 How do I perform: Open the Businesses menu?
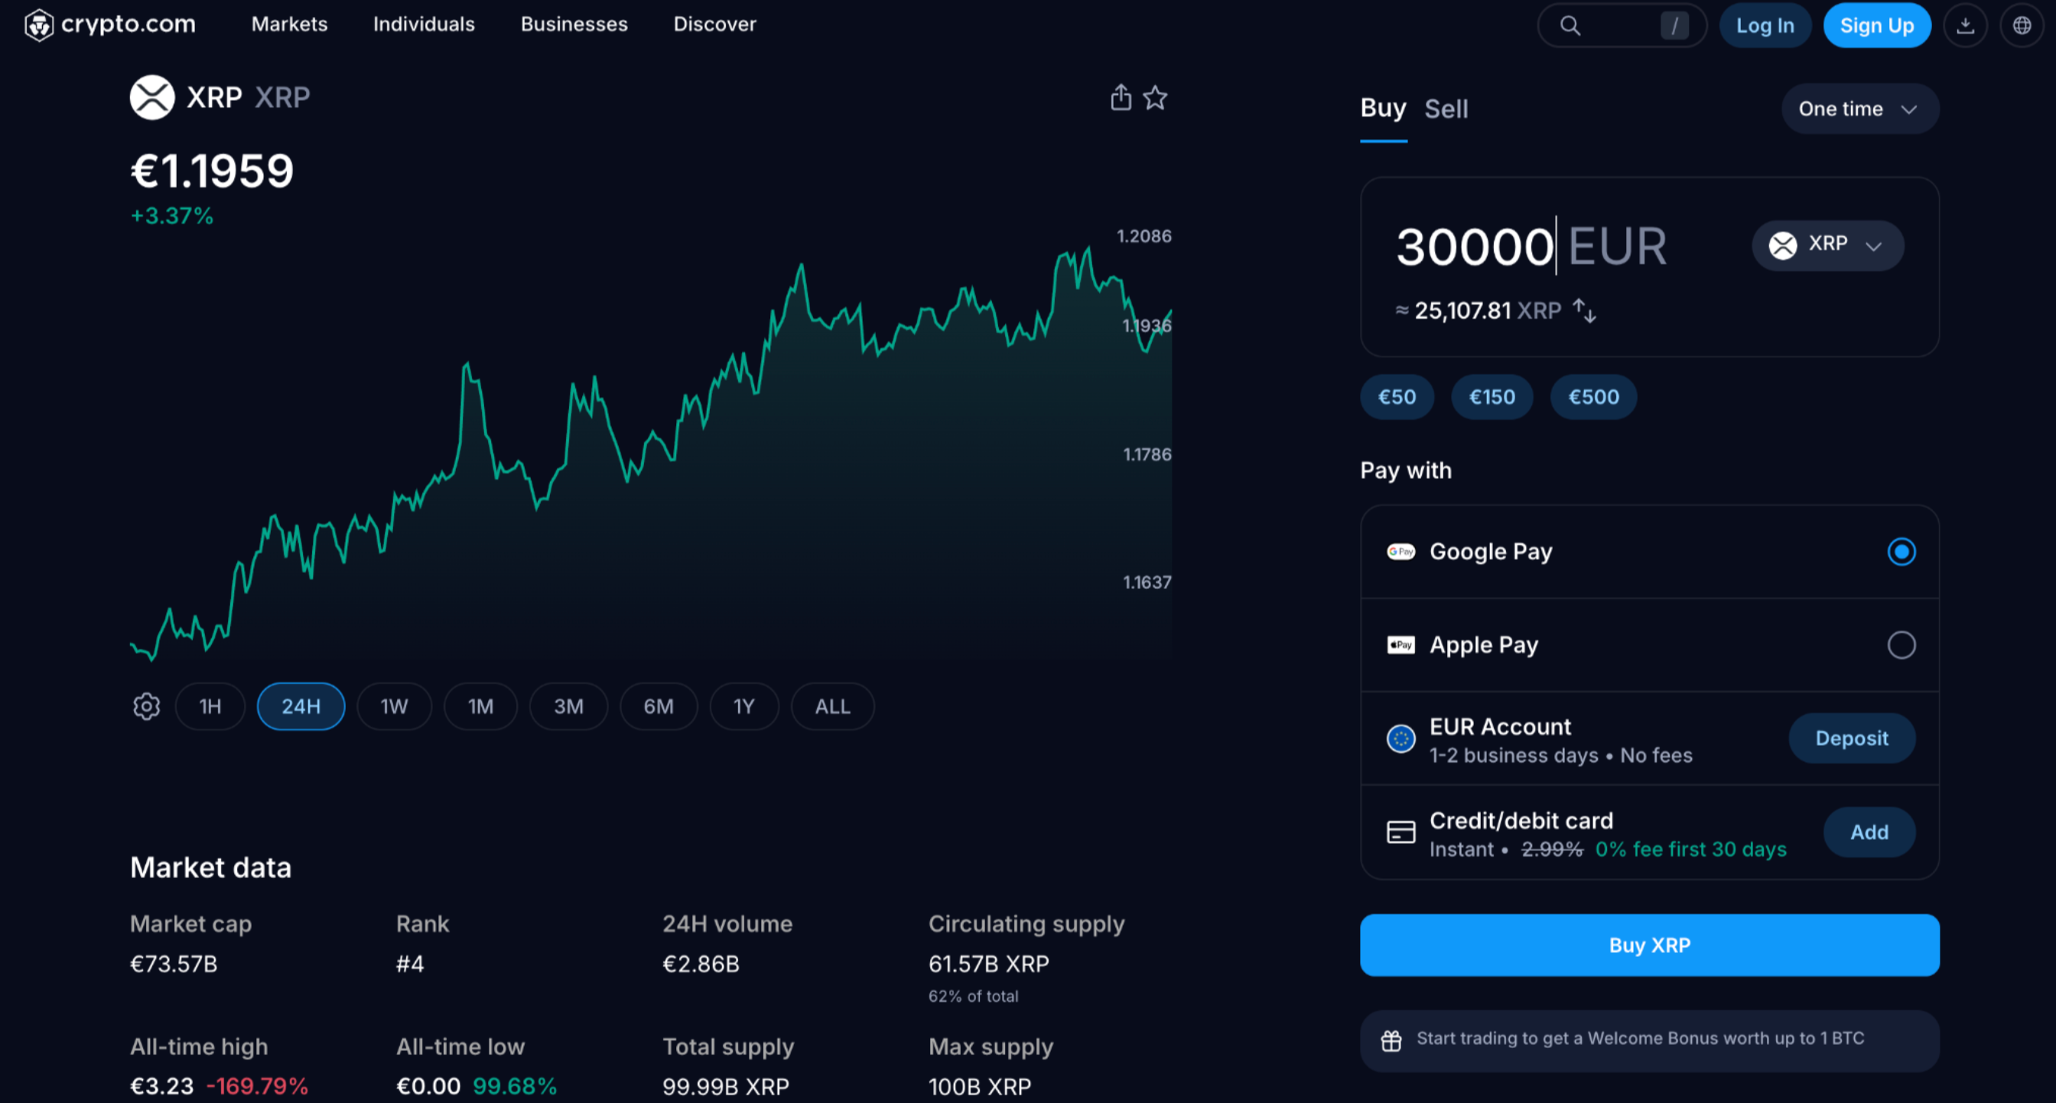(x=574, y=24)
